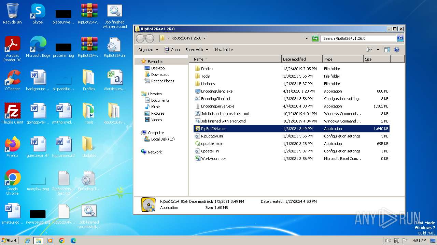Sort by Date modified column
The height and width of the screenshot is (245, 437).
302,59
